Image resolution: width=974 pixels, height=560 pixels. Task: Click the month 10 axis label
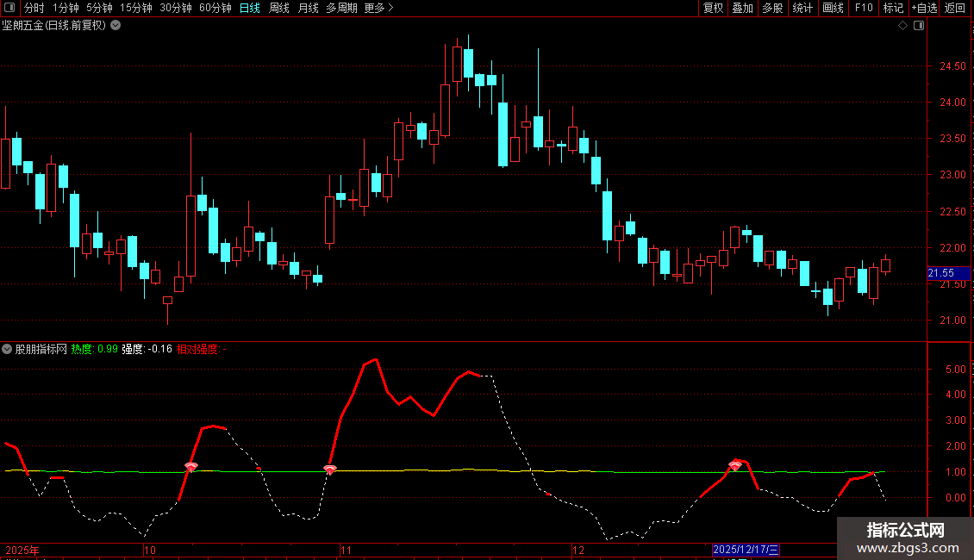[x=150, y=550]
